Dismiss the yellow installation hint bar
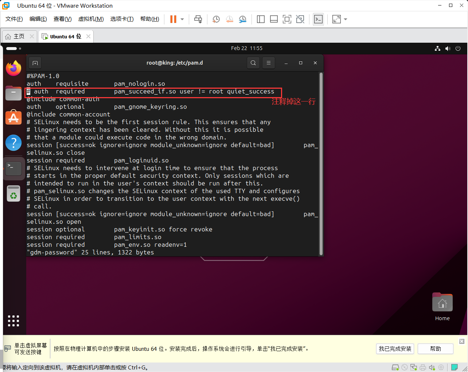Image resolution: width=468 pixels, height=372 pixels. 462,341
